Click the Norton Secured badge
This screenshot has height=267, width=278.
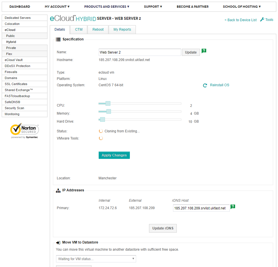(25, 131)
